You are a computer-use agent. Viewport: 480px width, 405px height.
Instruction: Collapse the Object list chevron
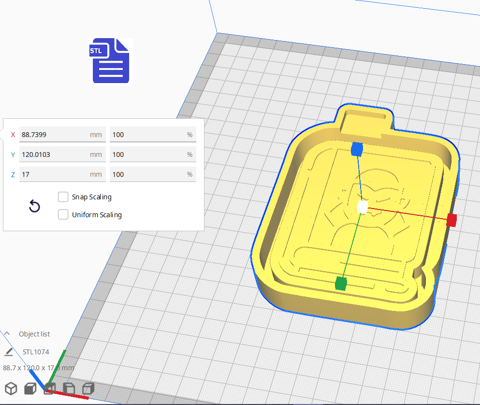click(7, 334)
